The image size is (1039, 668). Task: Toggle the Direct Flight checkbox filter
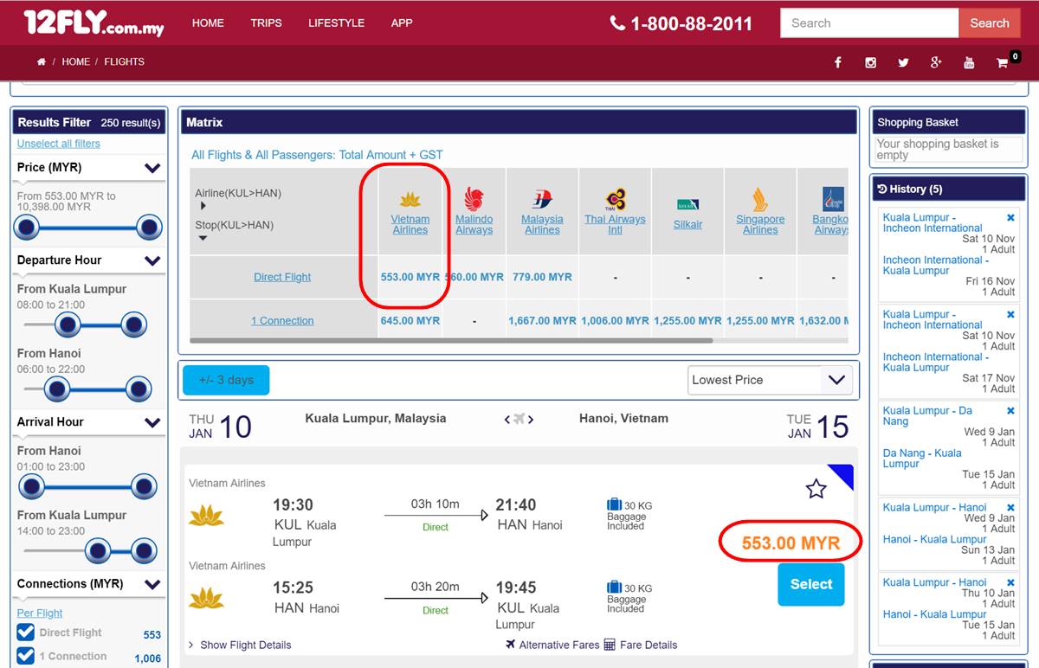point(26,633)
